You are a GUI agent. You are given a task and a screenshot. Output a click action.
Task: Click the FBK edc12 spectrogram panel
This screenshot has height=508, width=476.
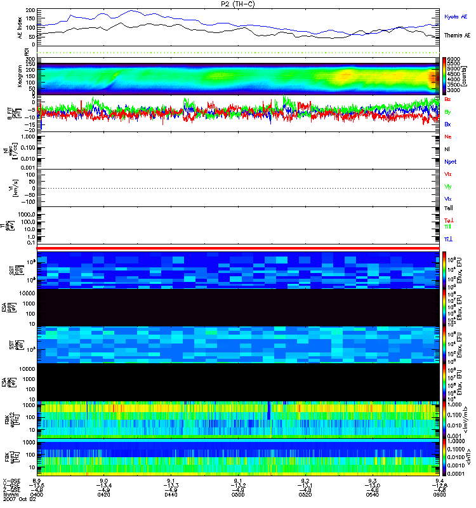(238, 420)
